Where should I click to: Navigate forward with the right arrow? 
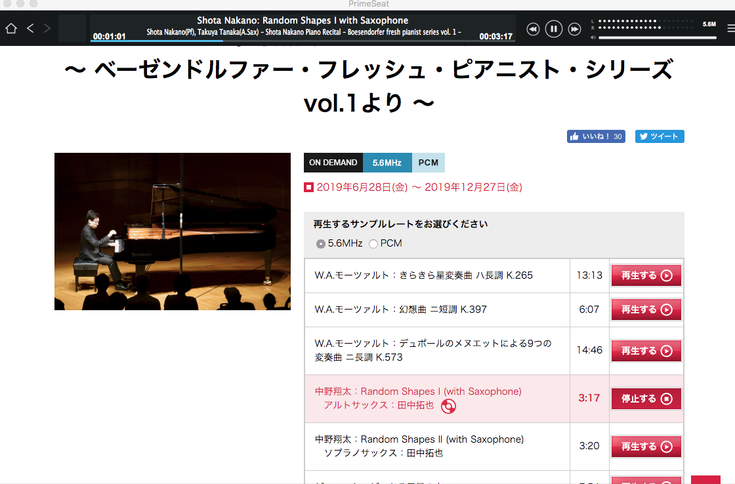click(x=47, y=29)
